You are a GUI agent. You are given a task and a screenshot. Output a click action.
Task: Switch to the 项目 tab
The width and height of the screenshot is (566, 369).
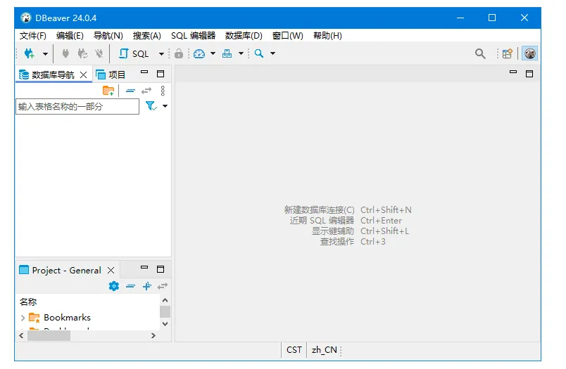[x=111, y=75]
